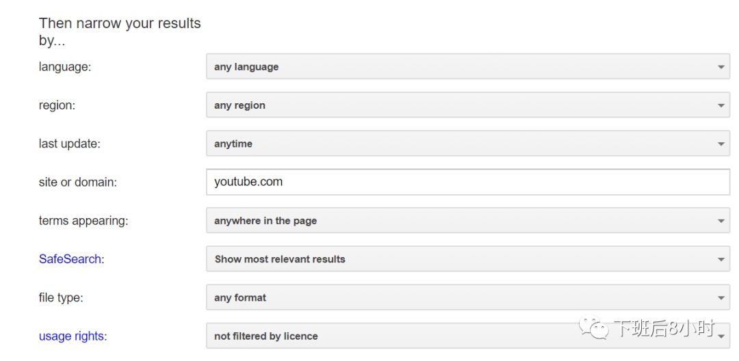
Task: Click the 'terms appearing:' label
Action: point(83,221)
